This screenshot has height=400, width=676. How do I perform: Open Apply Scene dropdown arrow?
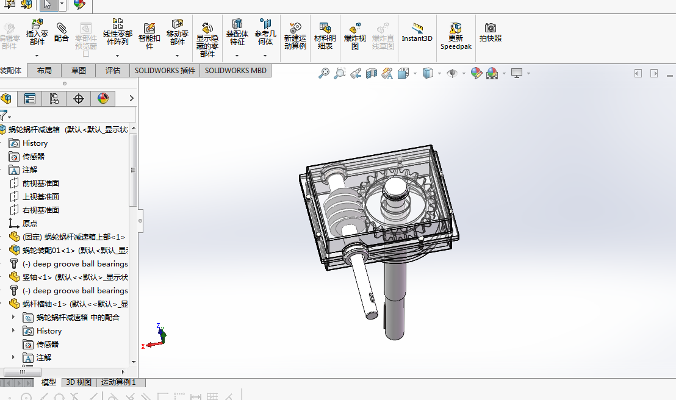click(504, 74)
